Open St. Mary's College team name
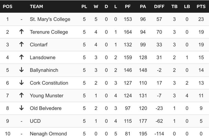This screenshot has height=140, width=209. 50,19
